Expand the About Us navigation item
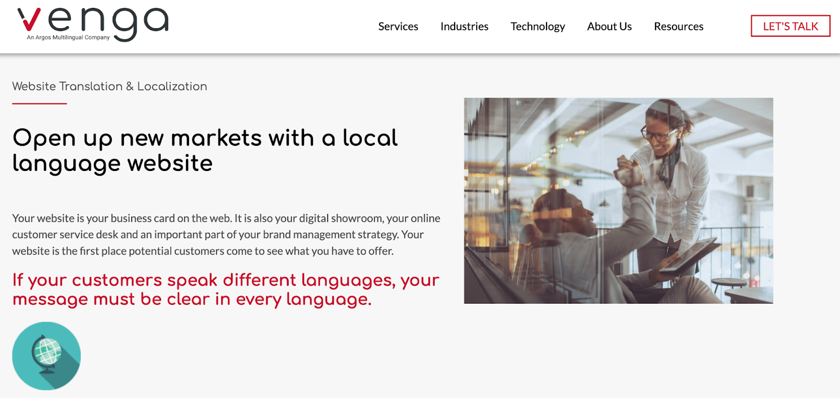This screenshot has width=840, height=398. point(609,26)
